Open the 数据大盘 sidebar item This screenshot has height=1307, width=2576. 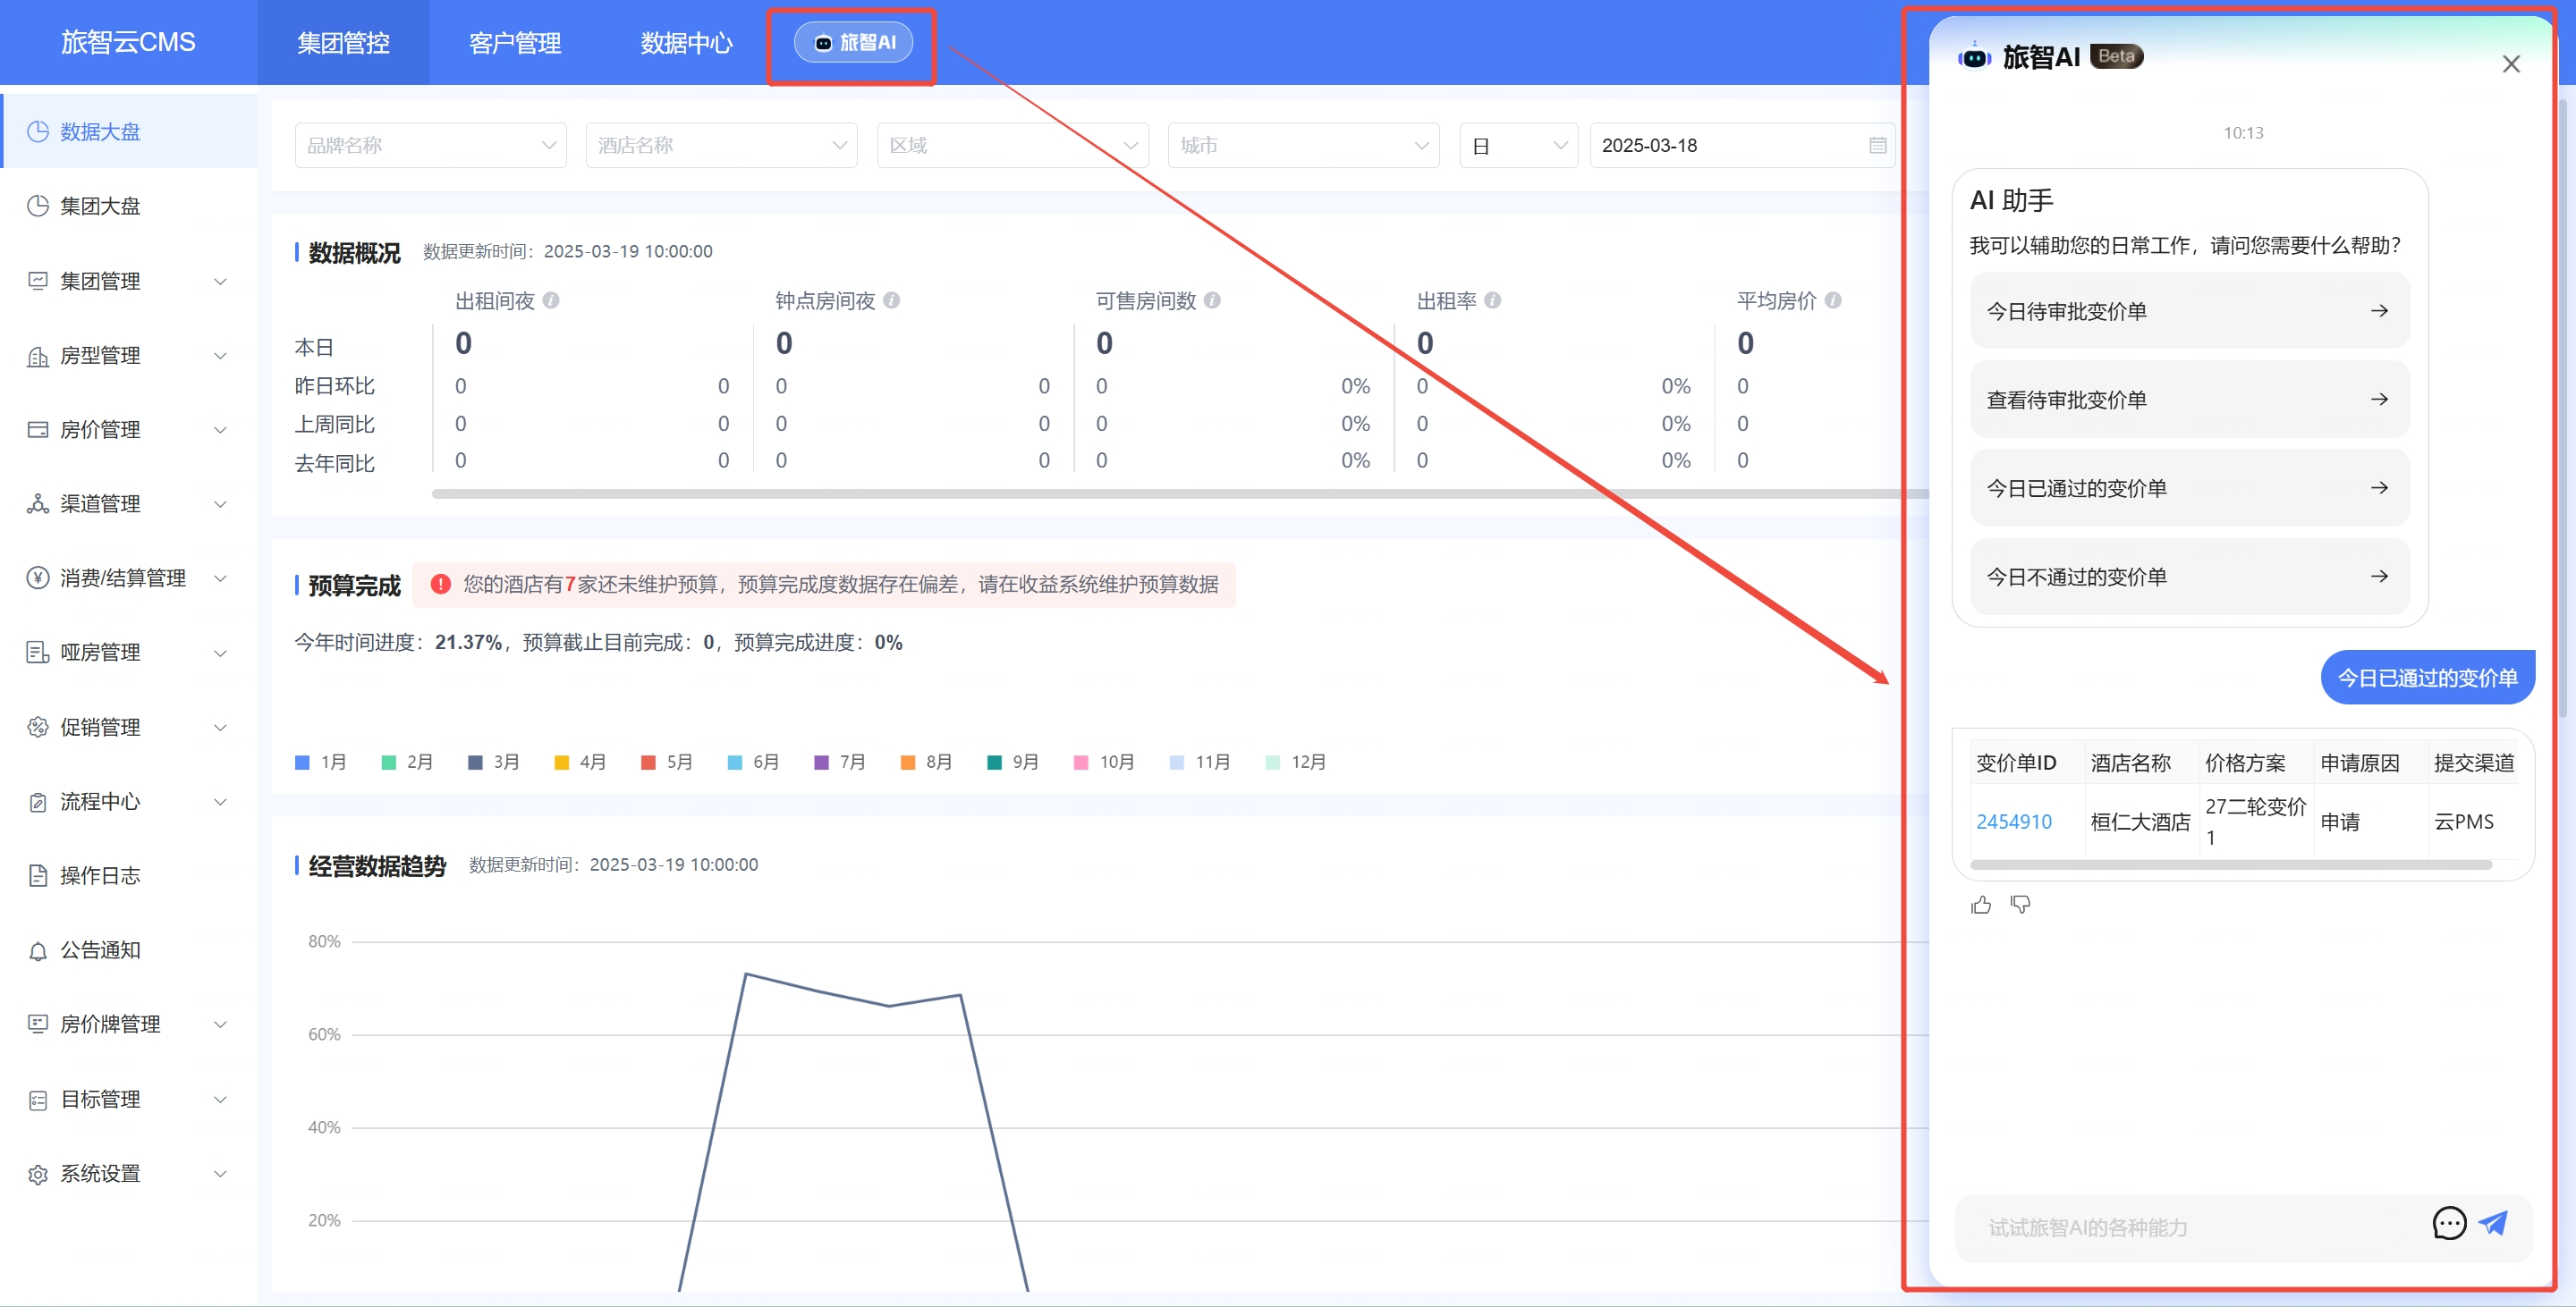(x=128, y=132)
